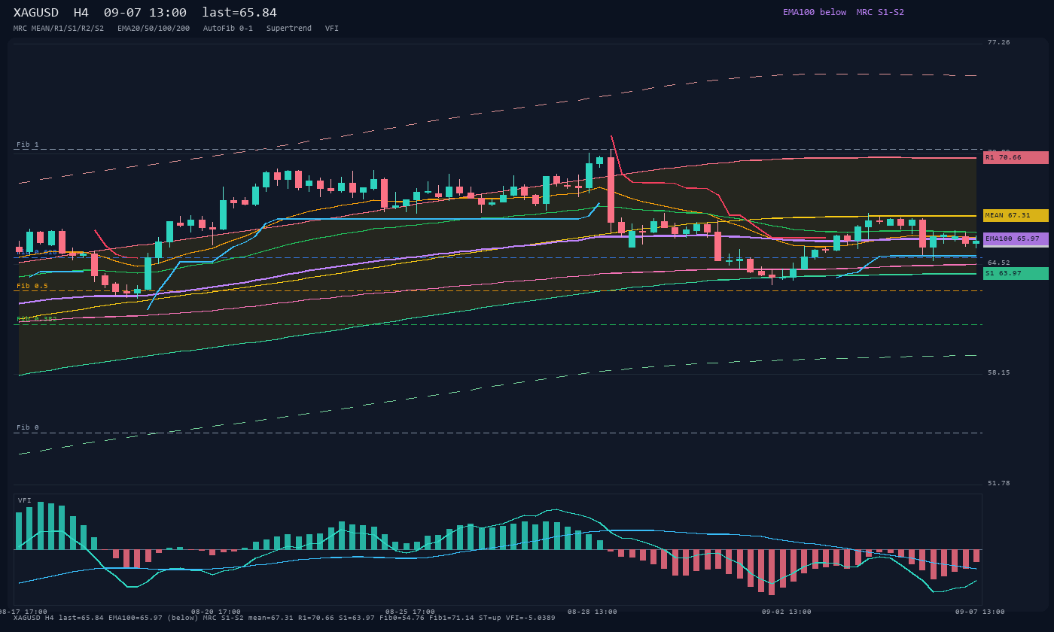Viewport: 1054px width, 632px height.
Task: Click the 'EMA100 below' status text
Action: pyautogui.click(x=815, y=12)
